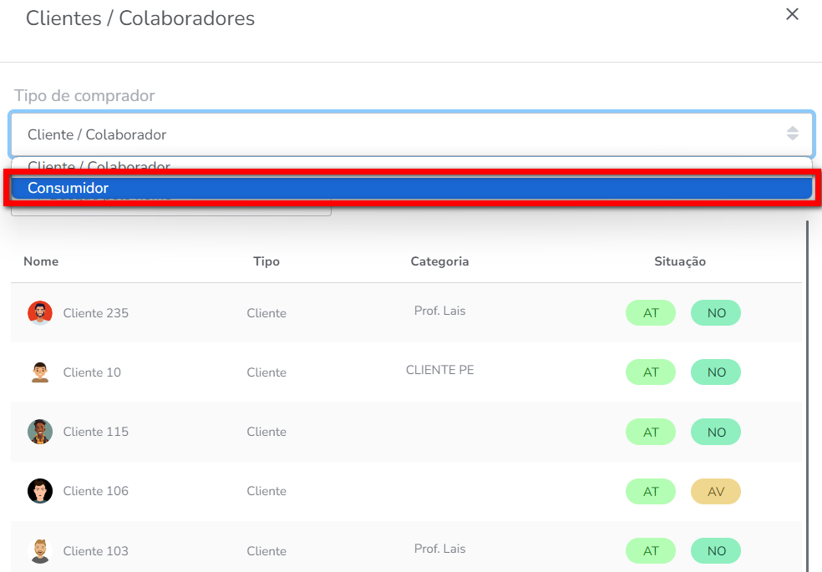This screenshot has height=572, width=822.
Task: Close the Clientes / Colaboradores dialog
Action: pyautogui.click(x=792, y=14)
